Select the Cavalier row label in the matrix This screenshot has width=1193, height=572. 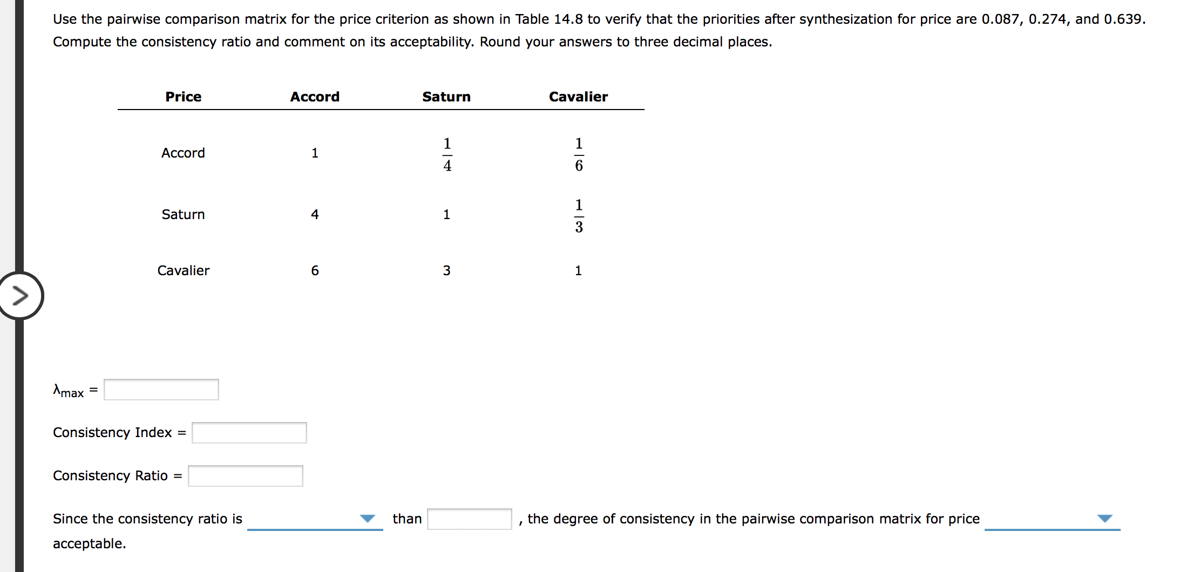coord(183,270)
